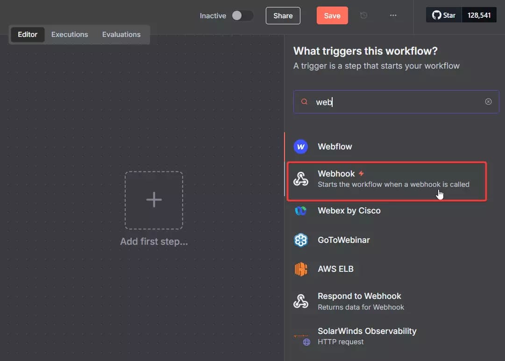Click the Share button
The height and width of the screenshot is (361, 505).
tap(283, 15)
